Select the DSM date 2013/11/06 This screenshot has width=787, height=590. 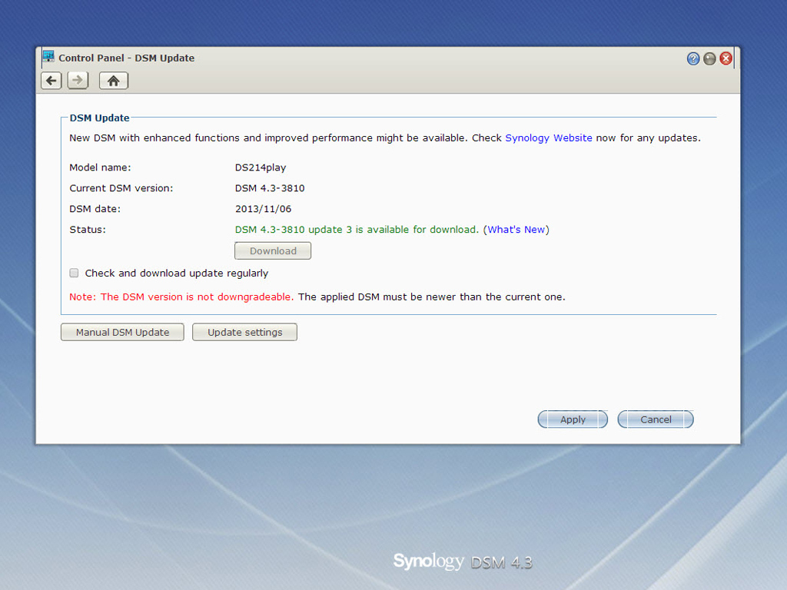[x=263, y=209]
